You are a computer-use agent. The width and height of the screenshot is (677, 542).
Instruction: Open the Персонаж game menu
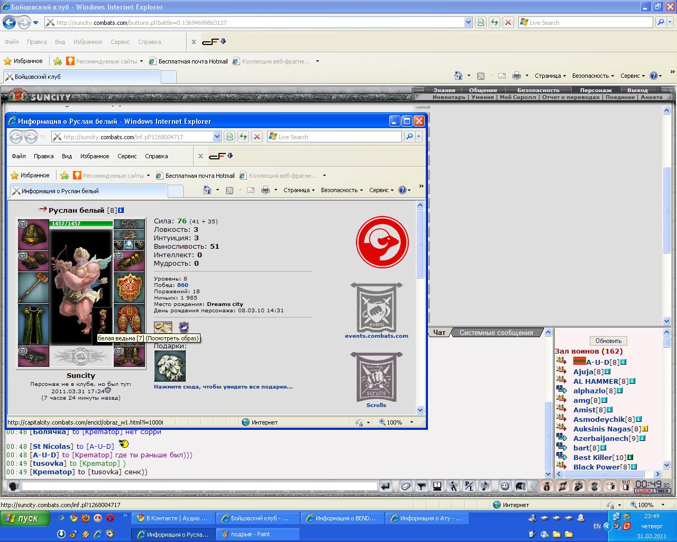tap(596, 90)
